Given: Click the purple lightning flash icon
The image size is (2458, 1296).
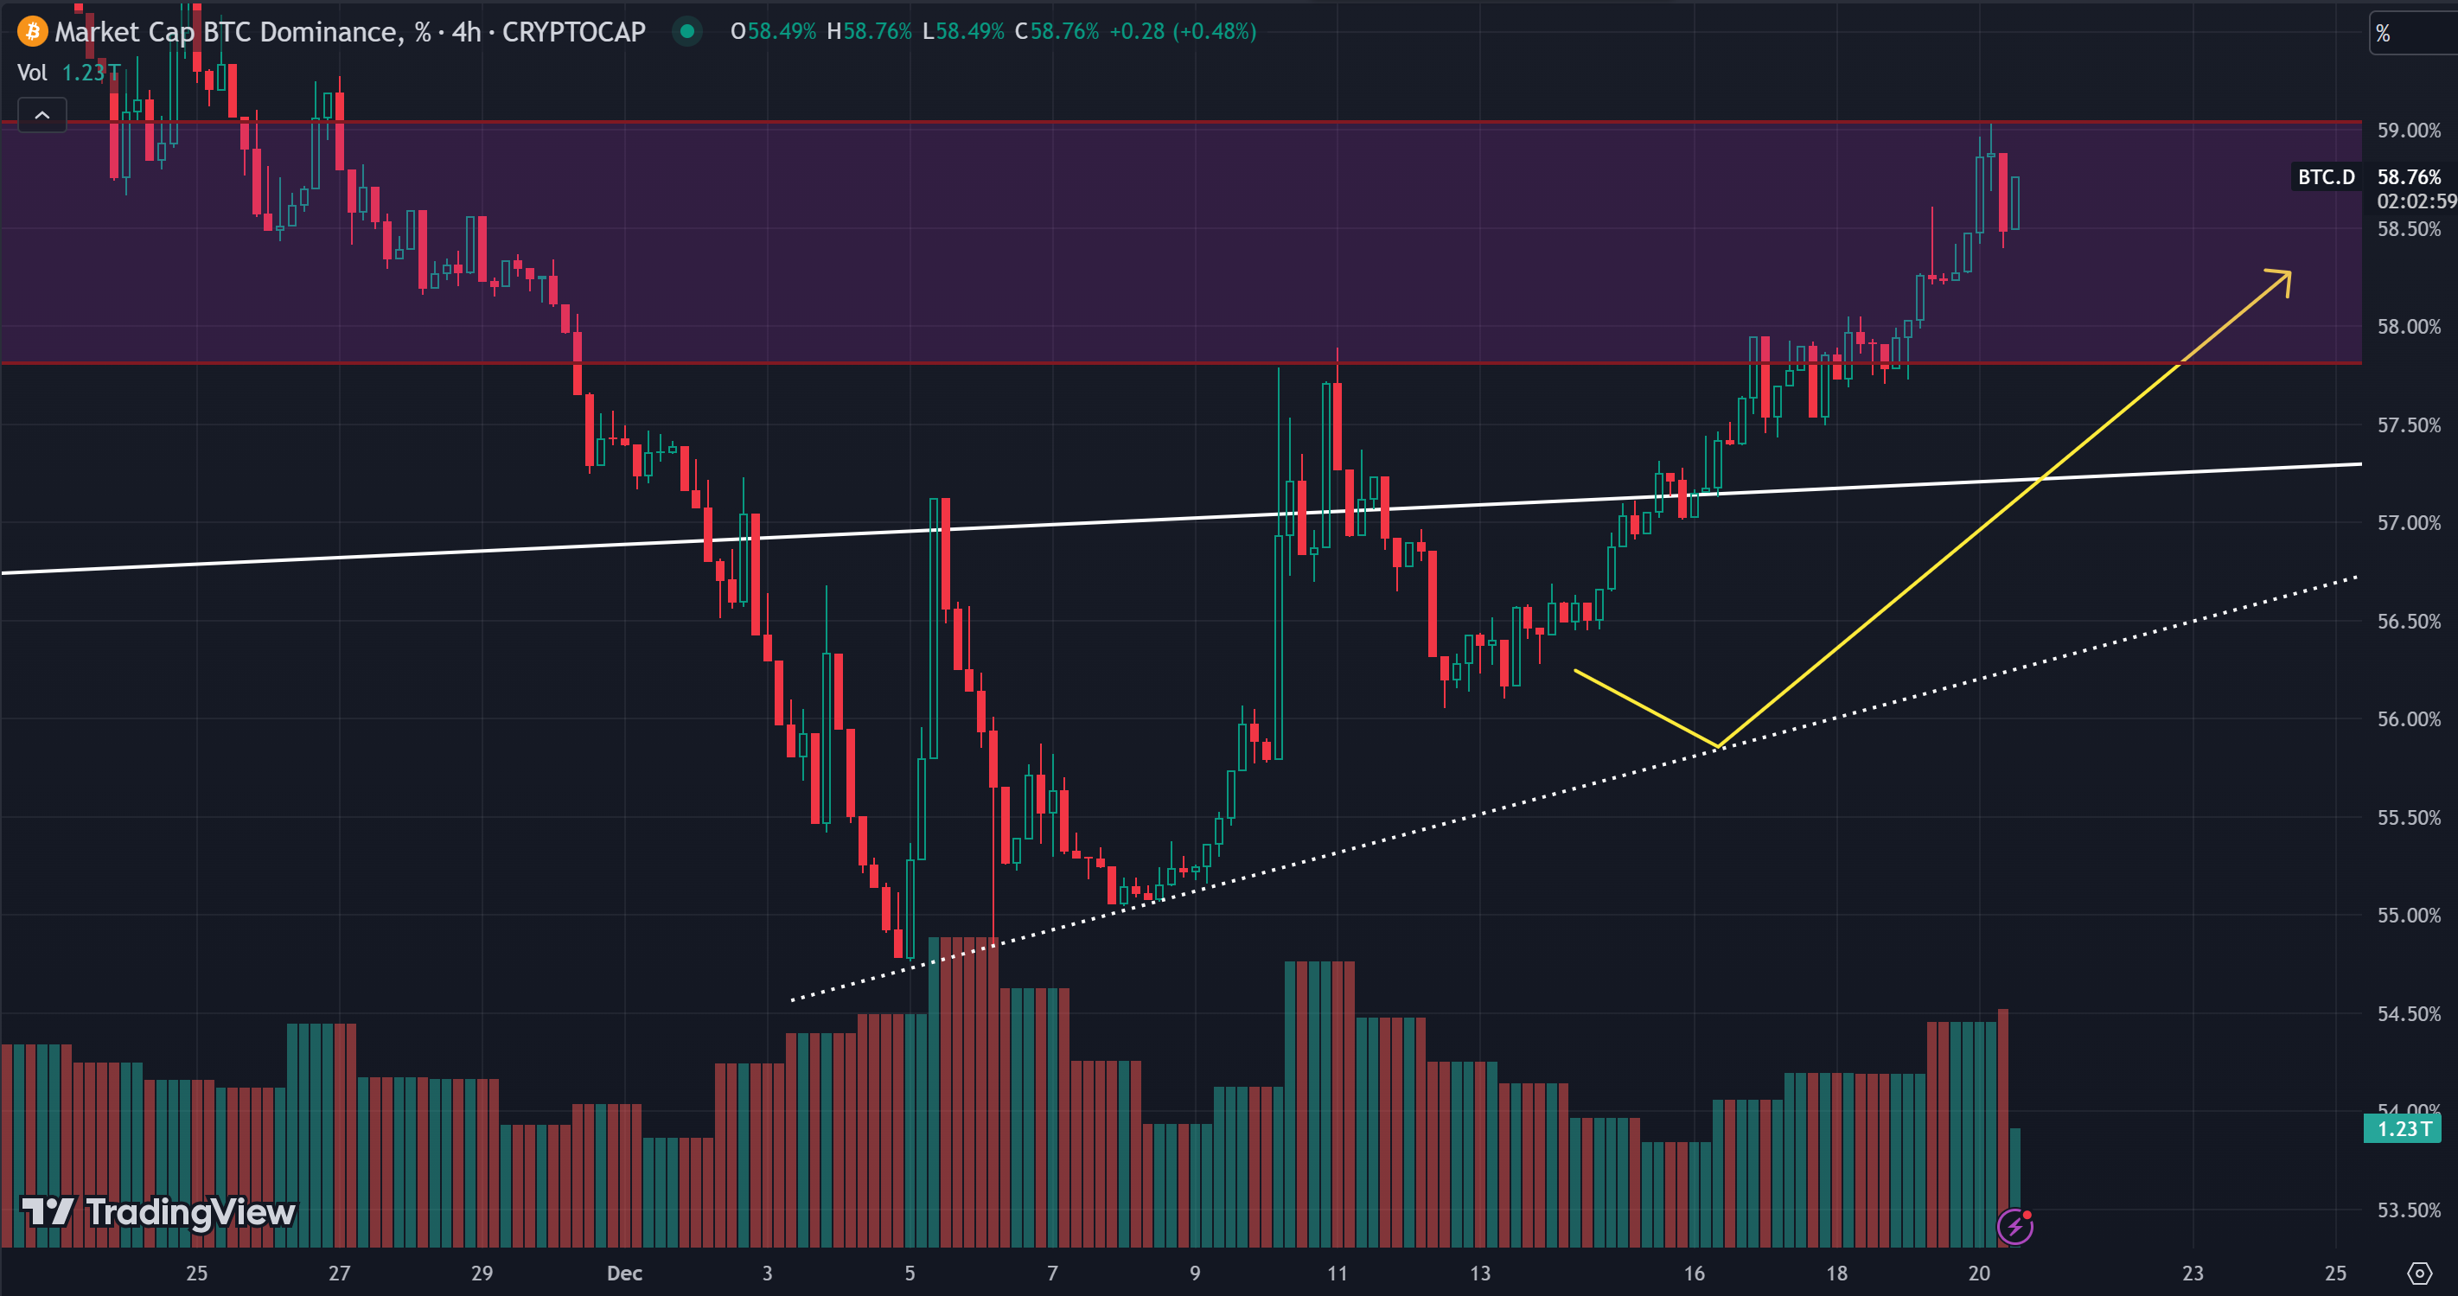Looking at the screenshot, I should point(2014,1226).
